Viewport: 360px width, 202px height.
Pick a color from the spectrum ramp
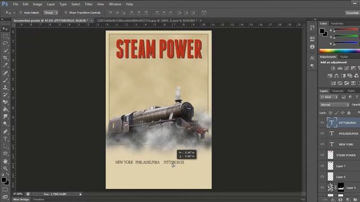(340, 51)
